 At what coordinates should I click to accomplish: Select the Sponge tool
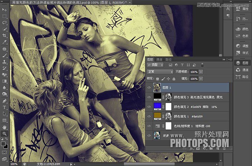[x=4, y=94]
